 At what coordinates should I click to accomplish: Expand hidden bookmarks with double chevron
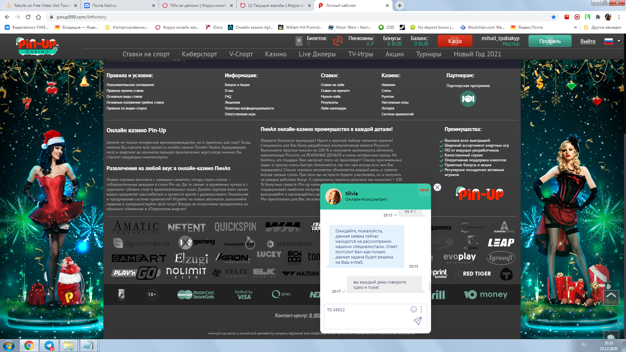(x=575, y=27)
